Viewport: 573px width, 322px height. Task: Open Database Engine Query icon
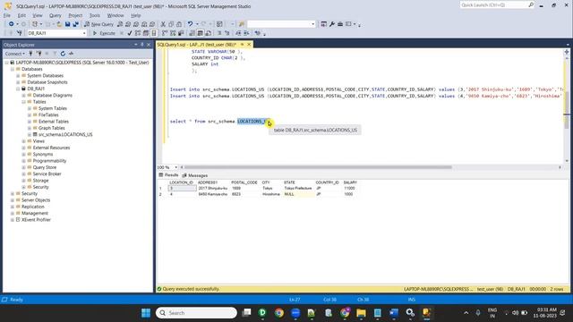(120, 24)
